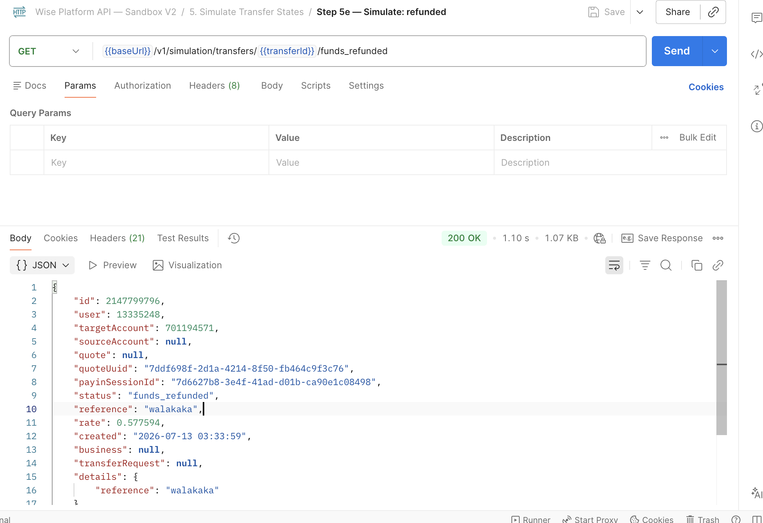Image resolution: width=763 pixels, height=523 pixels.
Task: Click the {{baseUrl}} variable in URL
Action: pyautogui.click(x=127, y=51)
